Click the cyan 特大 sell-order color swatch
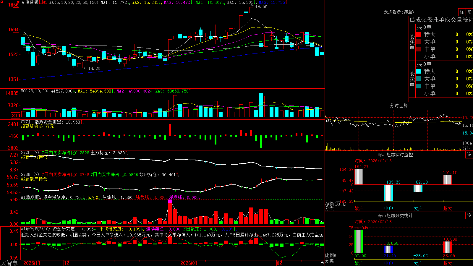 (419, 71)
